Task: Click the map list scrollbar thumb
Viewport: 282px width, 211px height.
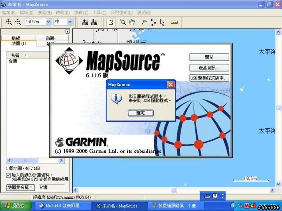Action: point(25,160)
